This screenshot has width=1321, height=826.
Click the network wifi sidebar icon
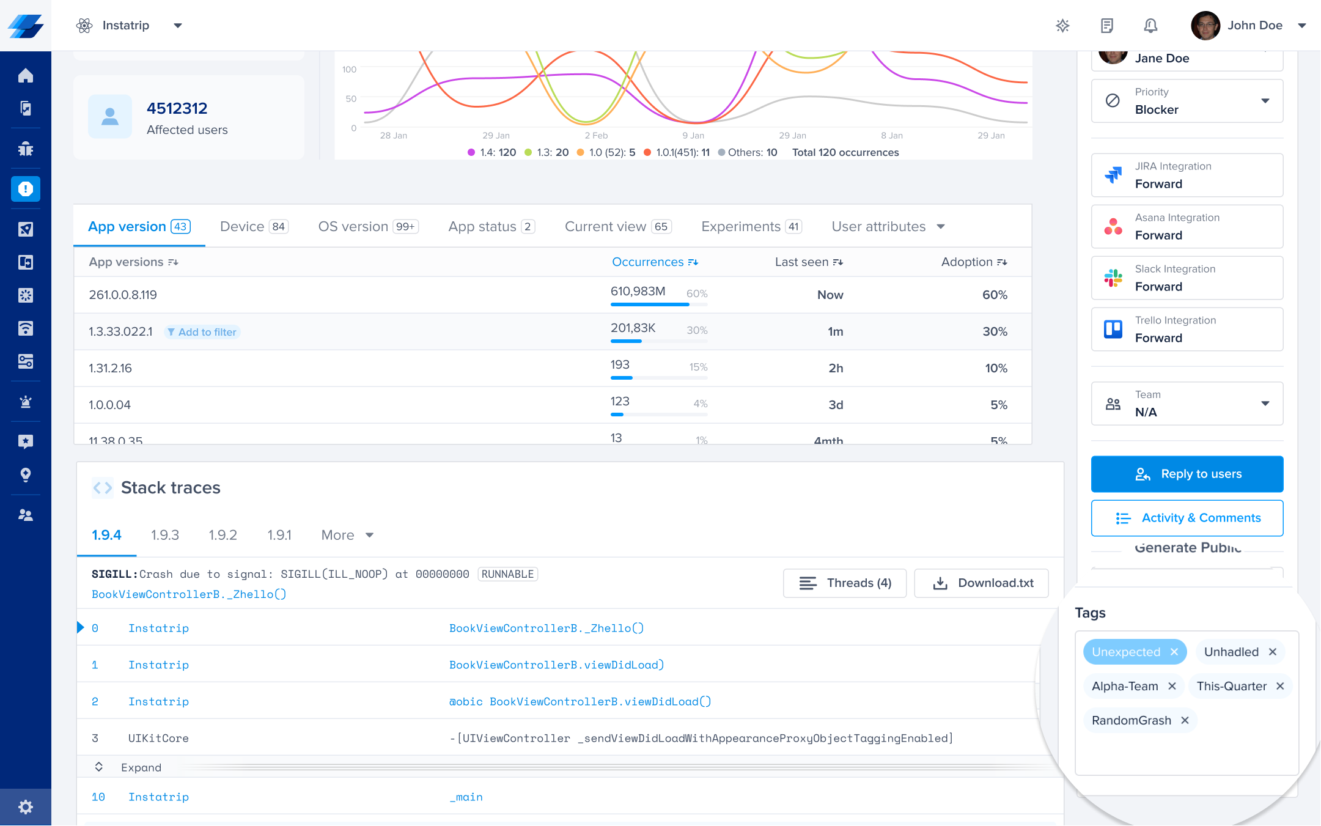[25, 328]
